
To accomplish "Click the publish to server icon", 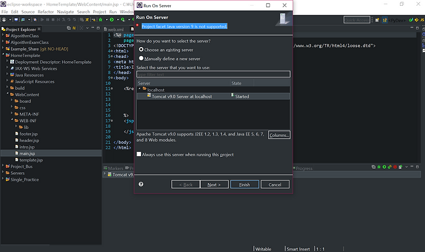I will pyautogui.click(x=400, y=167).
